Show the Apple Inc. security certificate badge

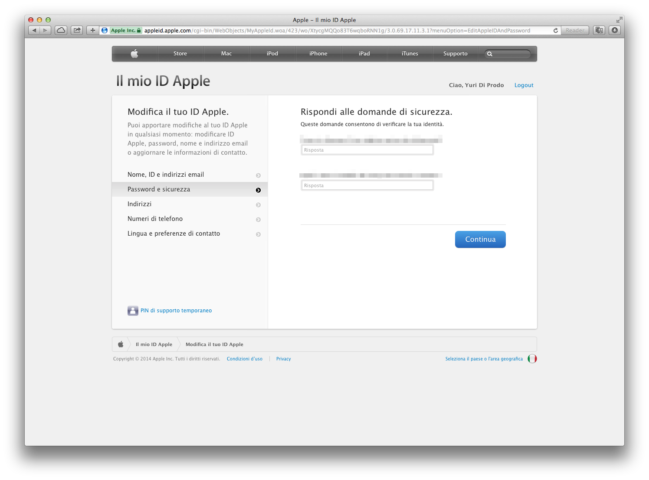126,30
